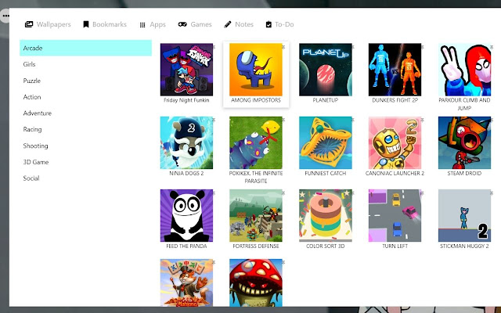Remove the mushroom monster game via X
Image resolution: width=501 pixels, height=313 pixels.
click(x=283, y=262)
